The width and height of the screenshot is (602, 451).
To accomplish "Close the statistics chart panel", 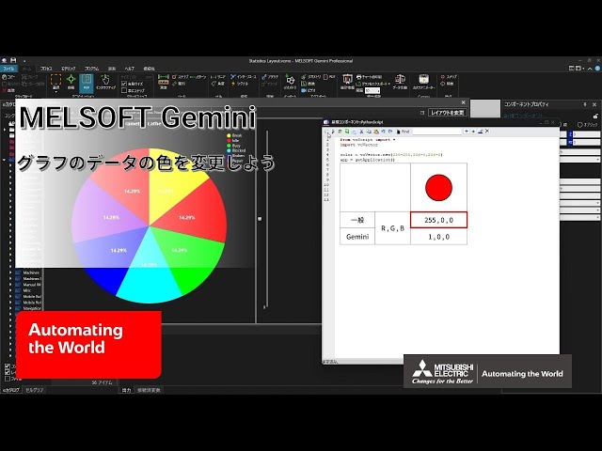I will (464, 102).
